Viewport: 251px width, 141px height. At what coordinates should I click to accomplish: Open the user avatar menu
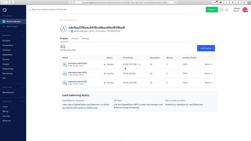coord(245,10)
